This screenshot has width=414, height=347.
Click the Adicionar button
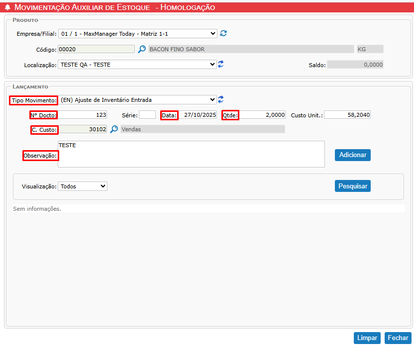click(352, 155)
